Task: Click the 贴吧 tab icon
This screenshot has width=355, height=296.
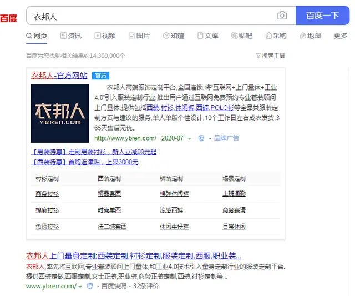Action: click(234, 36)
